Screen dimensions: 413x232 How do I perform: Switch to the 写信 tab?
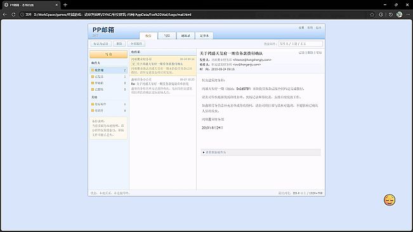click(x=167, y=35)
